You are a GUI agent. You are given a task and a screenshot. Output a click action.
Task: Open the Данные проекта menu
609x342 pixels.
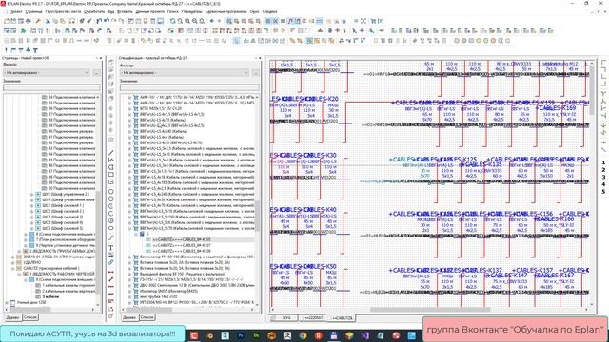(150, 11)
